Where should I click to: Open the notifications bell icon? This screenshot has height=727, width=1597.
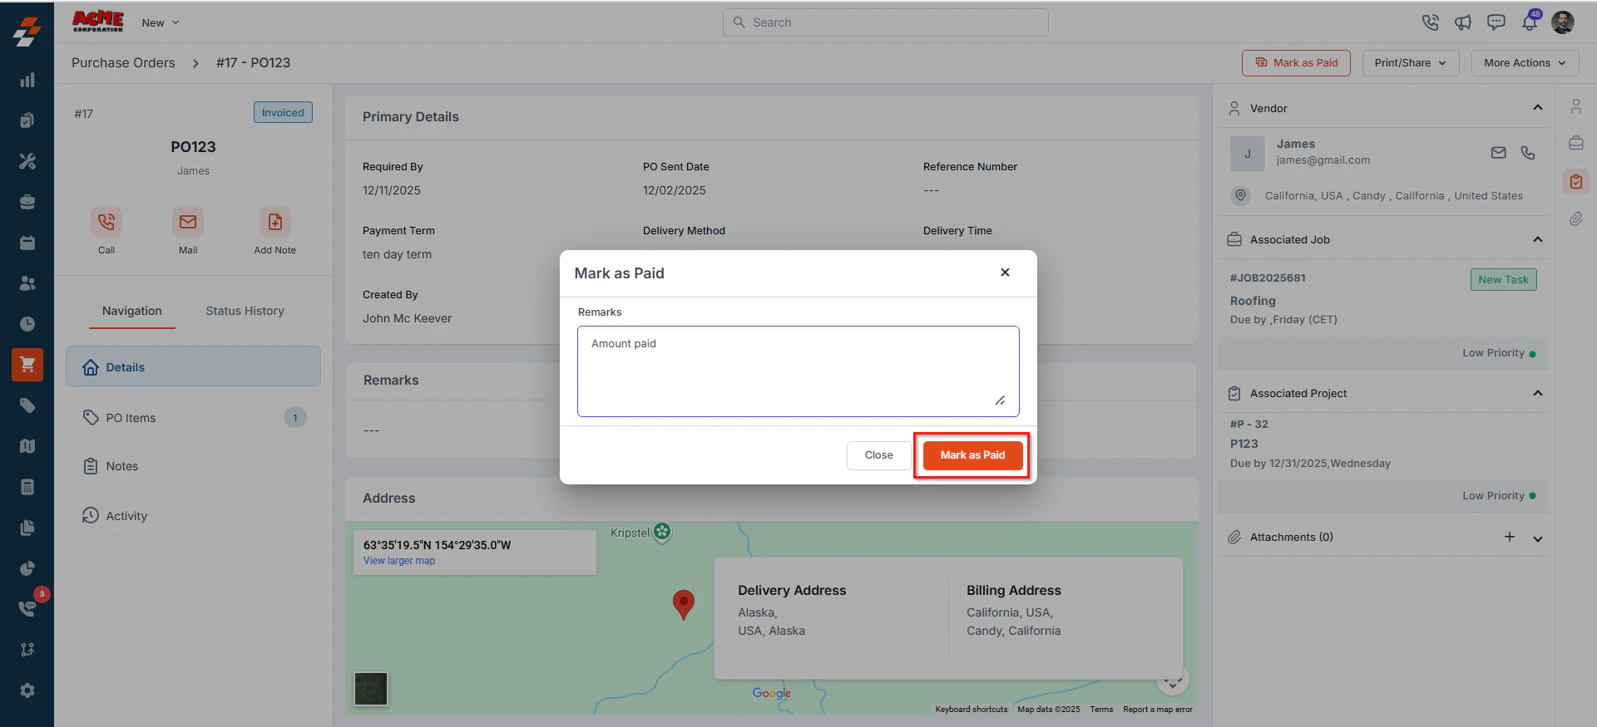pyautogui.click(x=1530, y=22)
